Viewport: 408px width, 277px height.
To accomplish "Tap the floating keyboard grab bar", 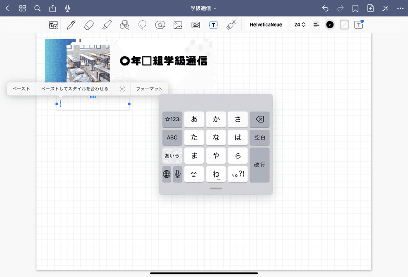I will click(216, 188).
